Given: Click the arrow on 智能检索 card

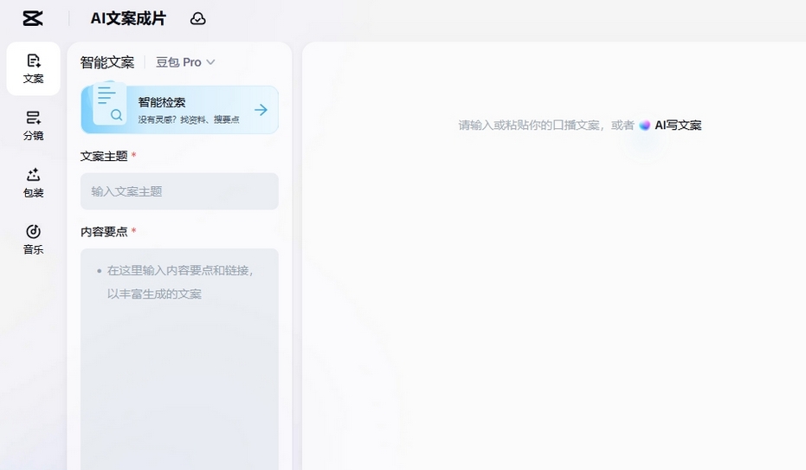Looking at the screenshot, I should [x=261, y=109].
